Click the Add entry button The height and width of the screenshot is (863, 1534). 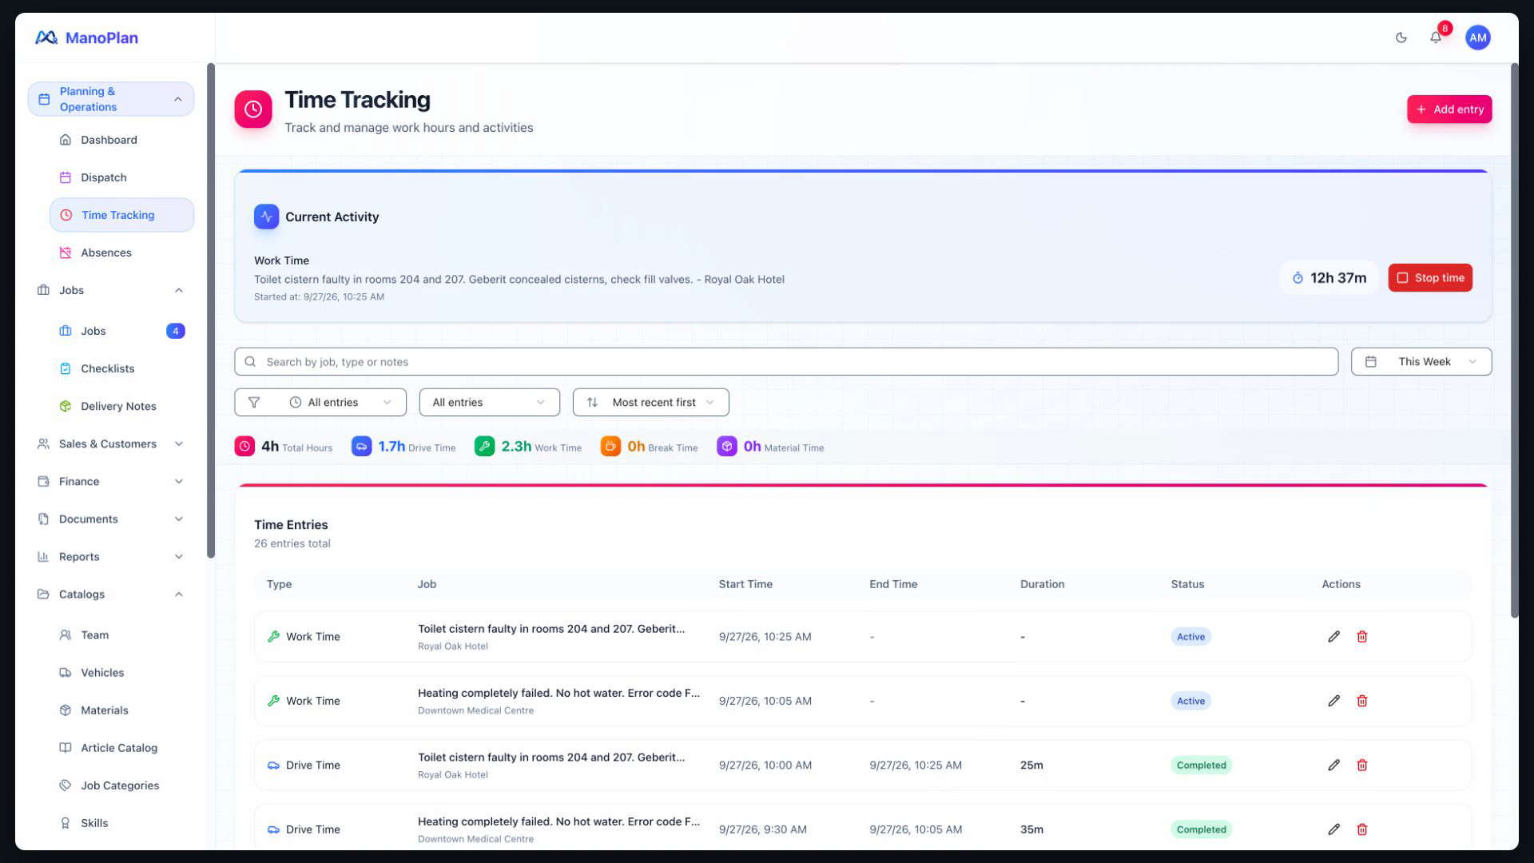pos(1449,109)
